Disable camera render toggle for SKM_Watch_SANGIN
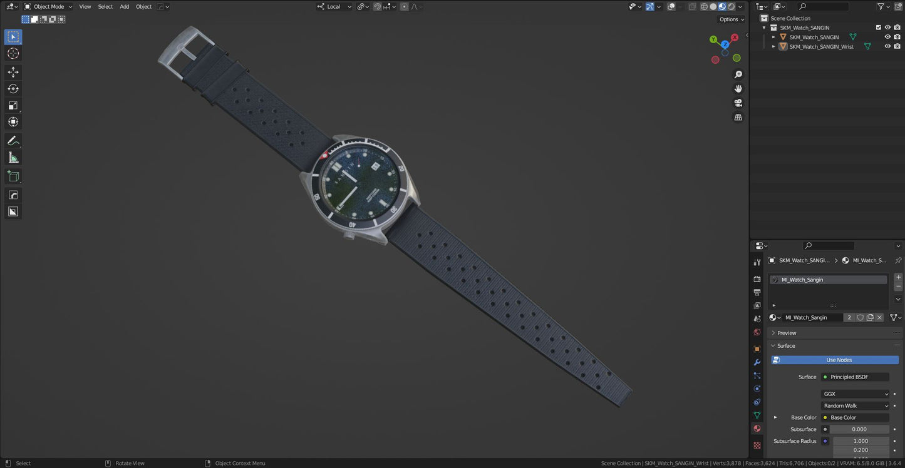The width and height of the screenshot is (905, 468). pyautogui.click(x=897, y=36)
